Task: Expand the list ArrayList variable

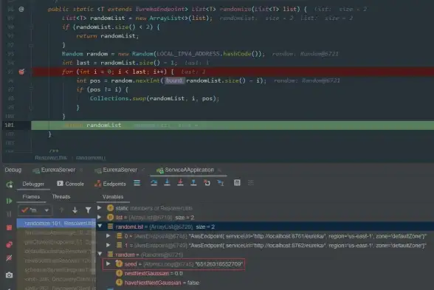Action: [100, 217]
